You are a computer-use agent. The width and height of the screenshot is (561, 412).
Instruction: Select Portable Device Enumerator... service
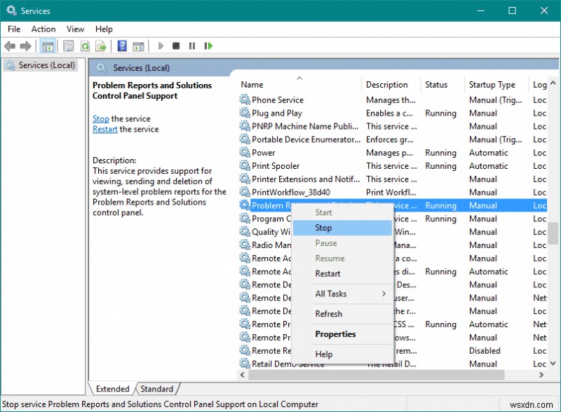pos(393,139)
